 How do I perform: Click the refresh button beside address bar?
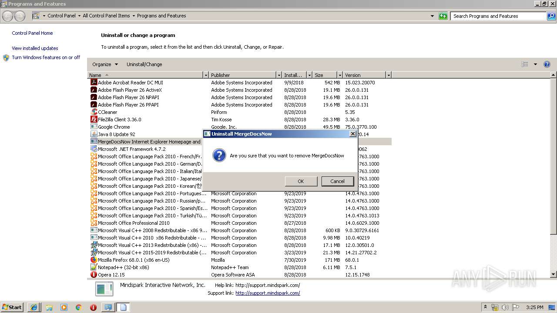(443, 16)
